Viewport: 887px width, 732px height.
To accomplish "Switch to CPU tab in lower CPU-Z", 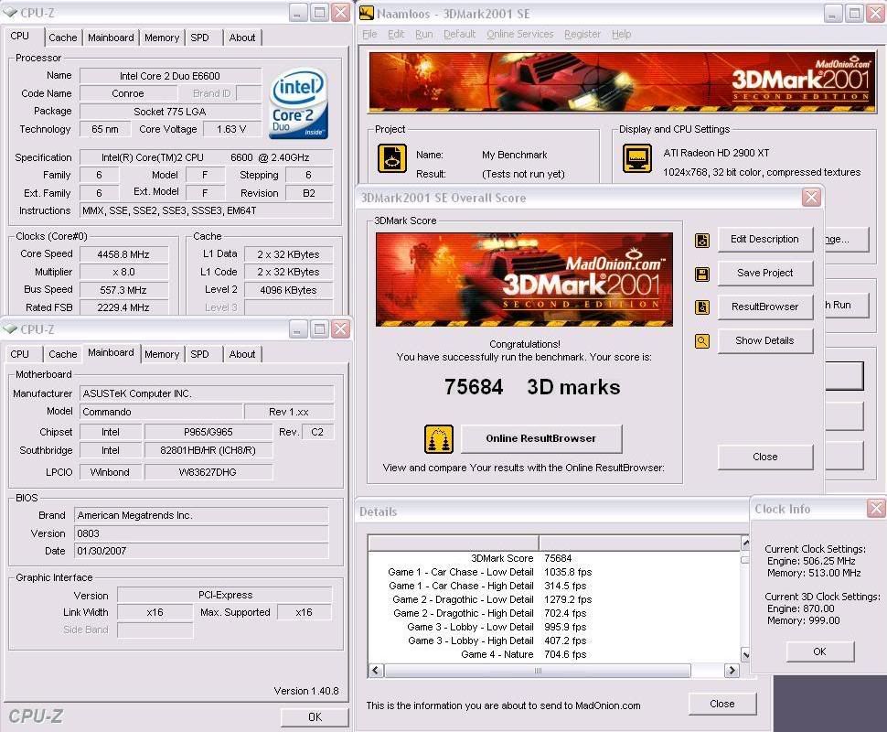I will tap(20, 354).
